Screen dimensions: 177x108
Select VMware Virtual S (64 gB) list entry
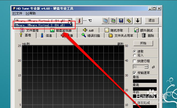(x=43, y=25)
